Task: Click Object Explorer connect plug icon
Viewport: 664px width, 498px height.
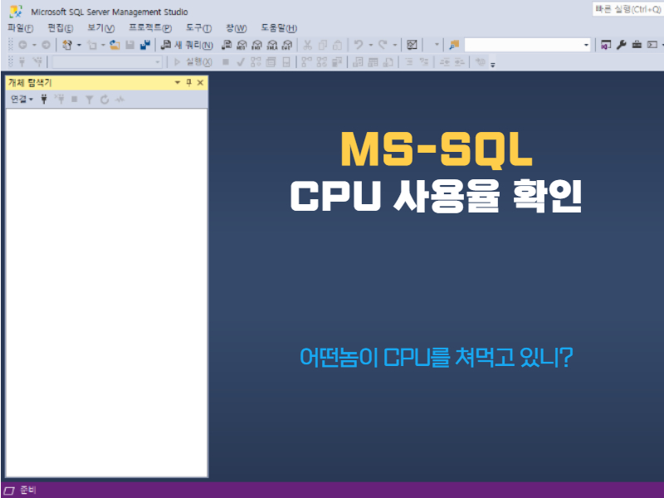Action: (44, 99)
